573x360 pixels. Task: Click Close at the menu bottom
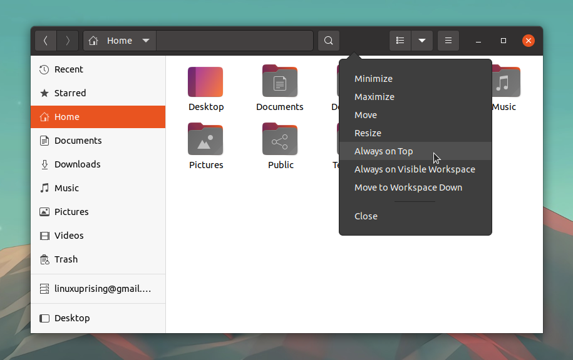366,216
